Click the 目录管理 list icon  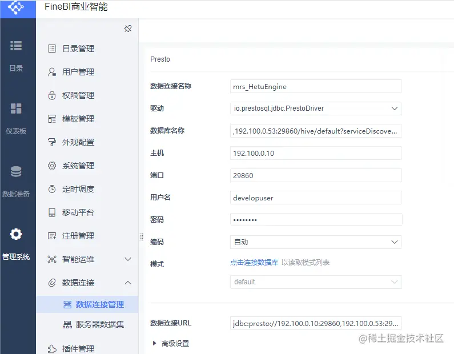52,49
